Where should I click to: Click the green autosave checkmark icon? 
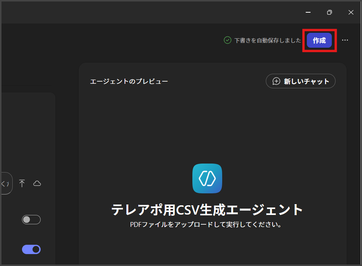click(x=227, y=40)
